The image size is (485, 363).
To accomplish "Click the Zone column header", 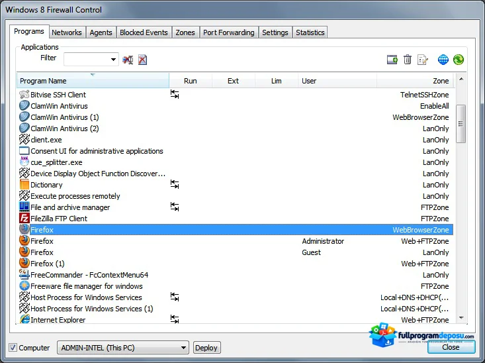I will tap(415, 81).
